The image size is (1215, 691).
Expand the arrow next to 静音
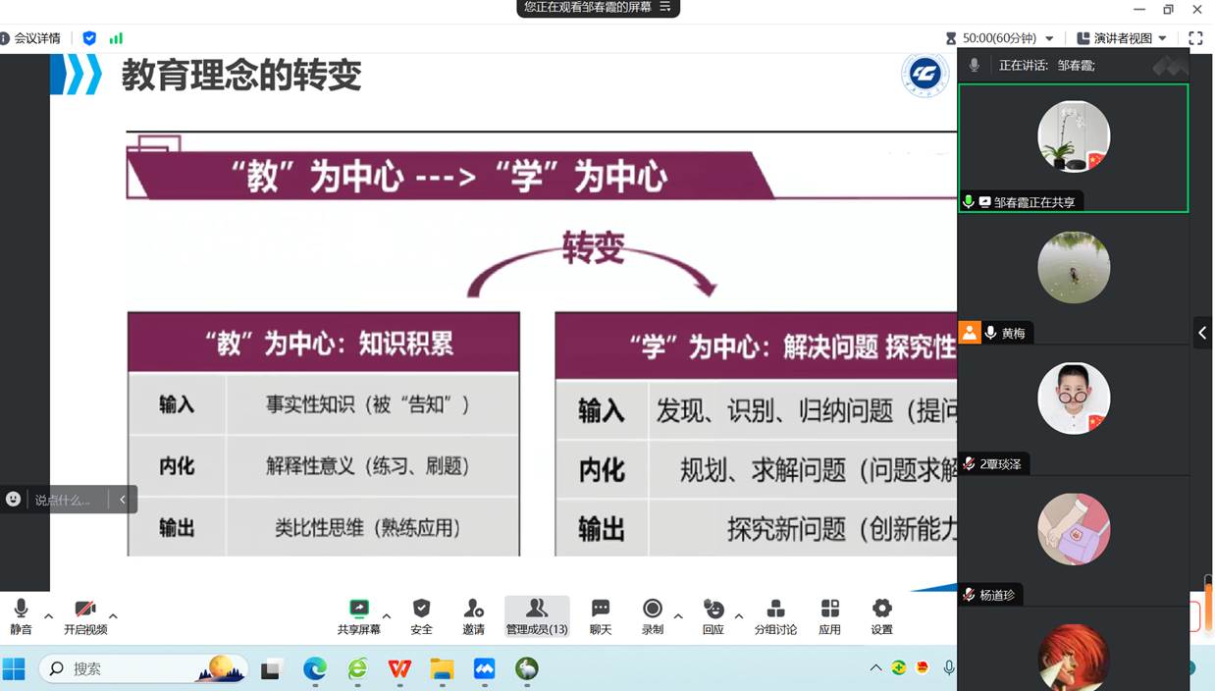tap(48, 616)
